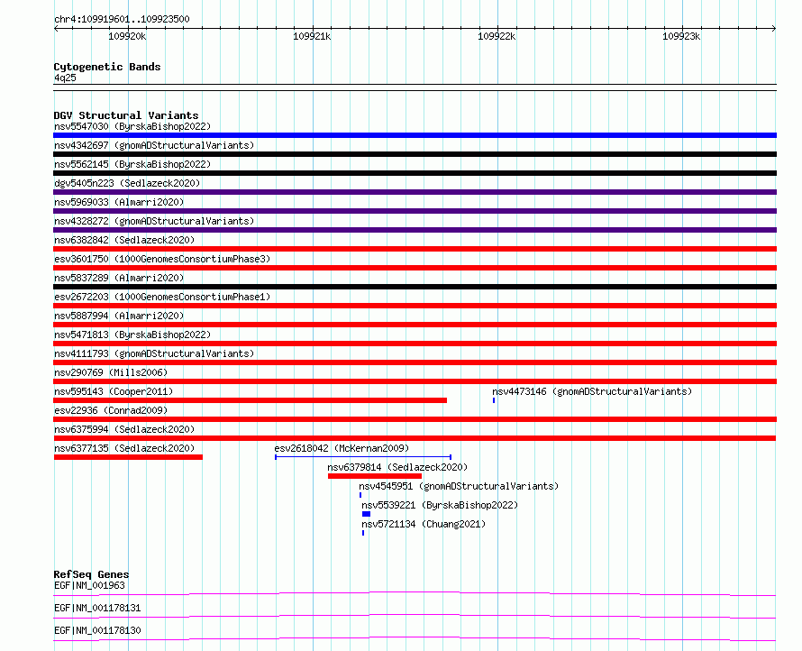Click the esv2618042 McKernan2009 blue line

coord(363,457)
